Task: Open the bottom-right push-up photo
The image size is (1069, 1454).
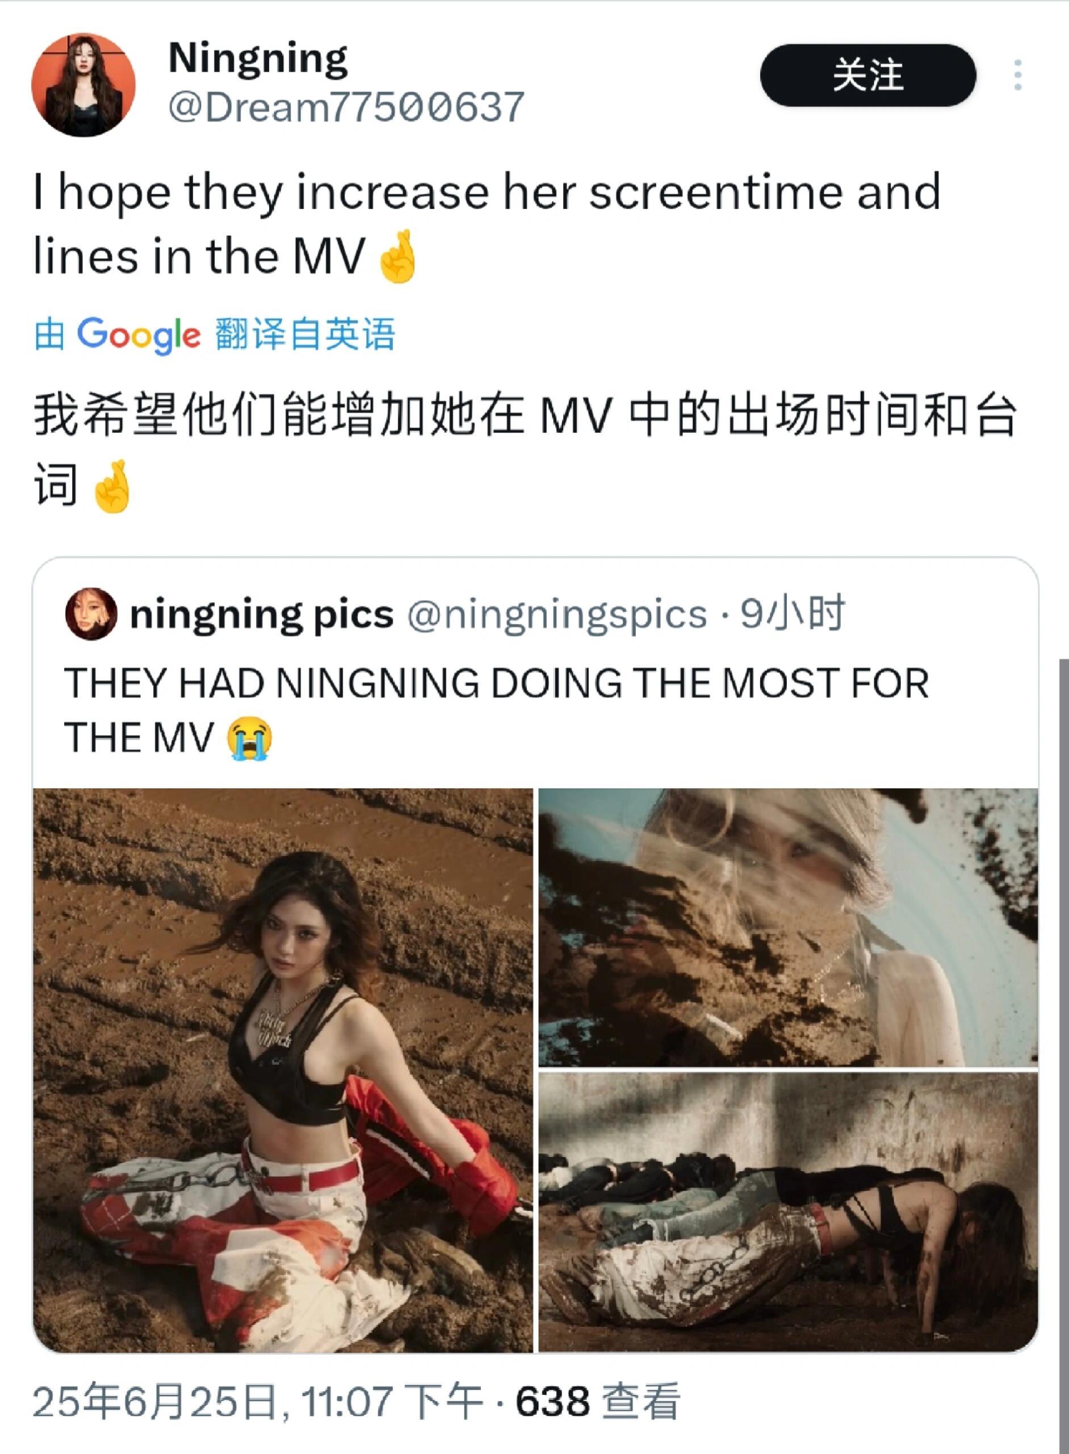Action: point(788,1213)
